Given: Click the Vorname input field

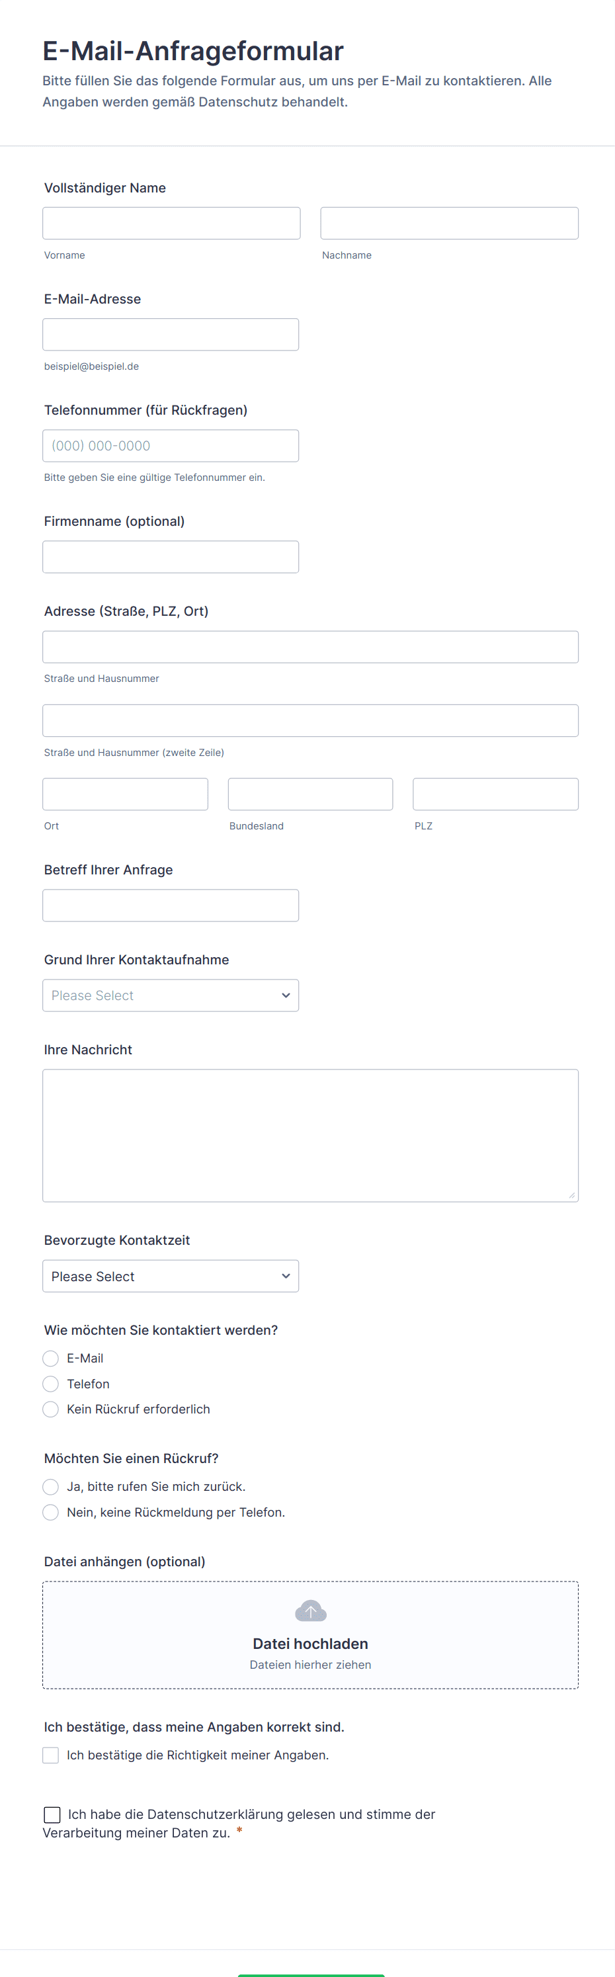Looking at the screenshot, I should click(x=171, y=224).
